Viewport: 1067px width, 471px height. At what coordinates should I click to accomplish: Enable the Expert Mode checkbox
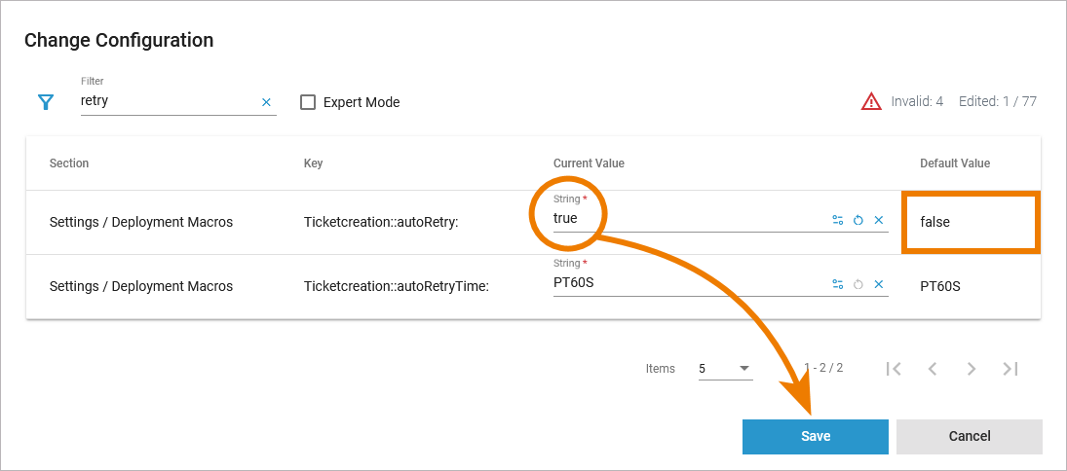(x=308, y=102)
